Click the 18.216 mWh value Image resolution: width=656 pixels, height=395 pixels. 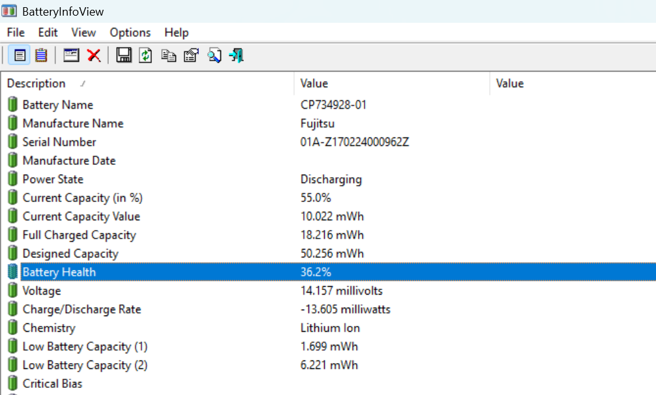click(x=332, y=235)
